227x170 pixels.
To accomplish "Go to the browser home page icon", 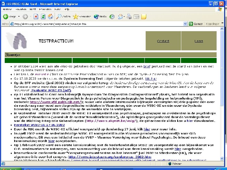I will click(x=50, y=17).
